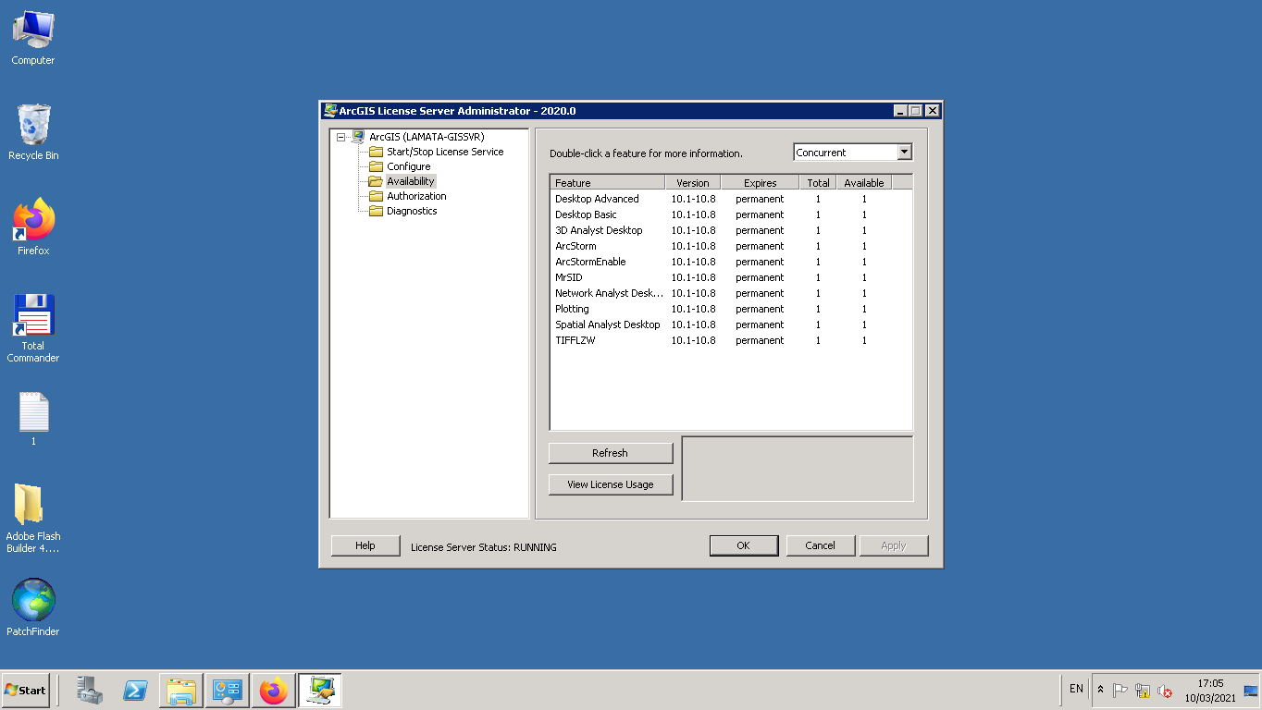Click License Server Status: RUNNING text
This screenshot has height=710, width=1262.
click(484, 547)
